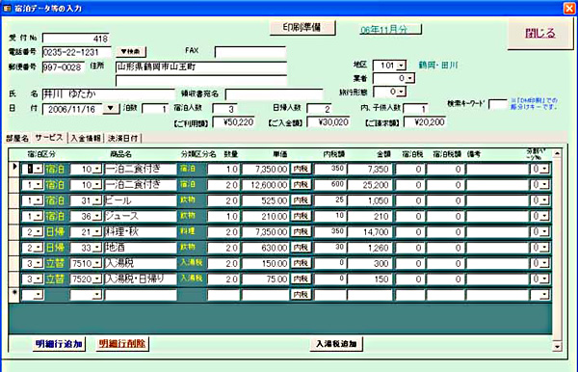
Task: Expand the 業者 dropdown
Action: 410,78
